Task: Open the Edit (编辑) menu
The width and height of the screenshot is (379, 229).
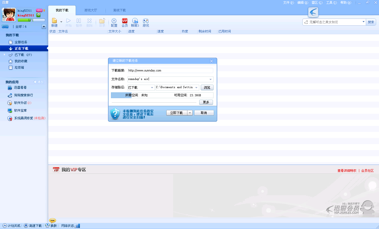Action: [x=303, y=3]
